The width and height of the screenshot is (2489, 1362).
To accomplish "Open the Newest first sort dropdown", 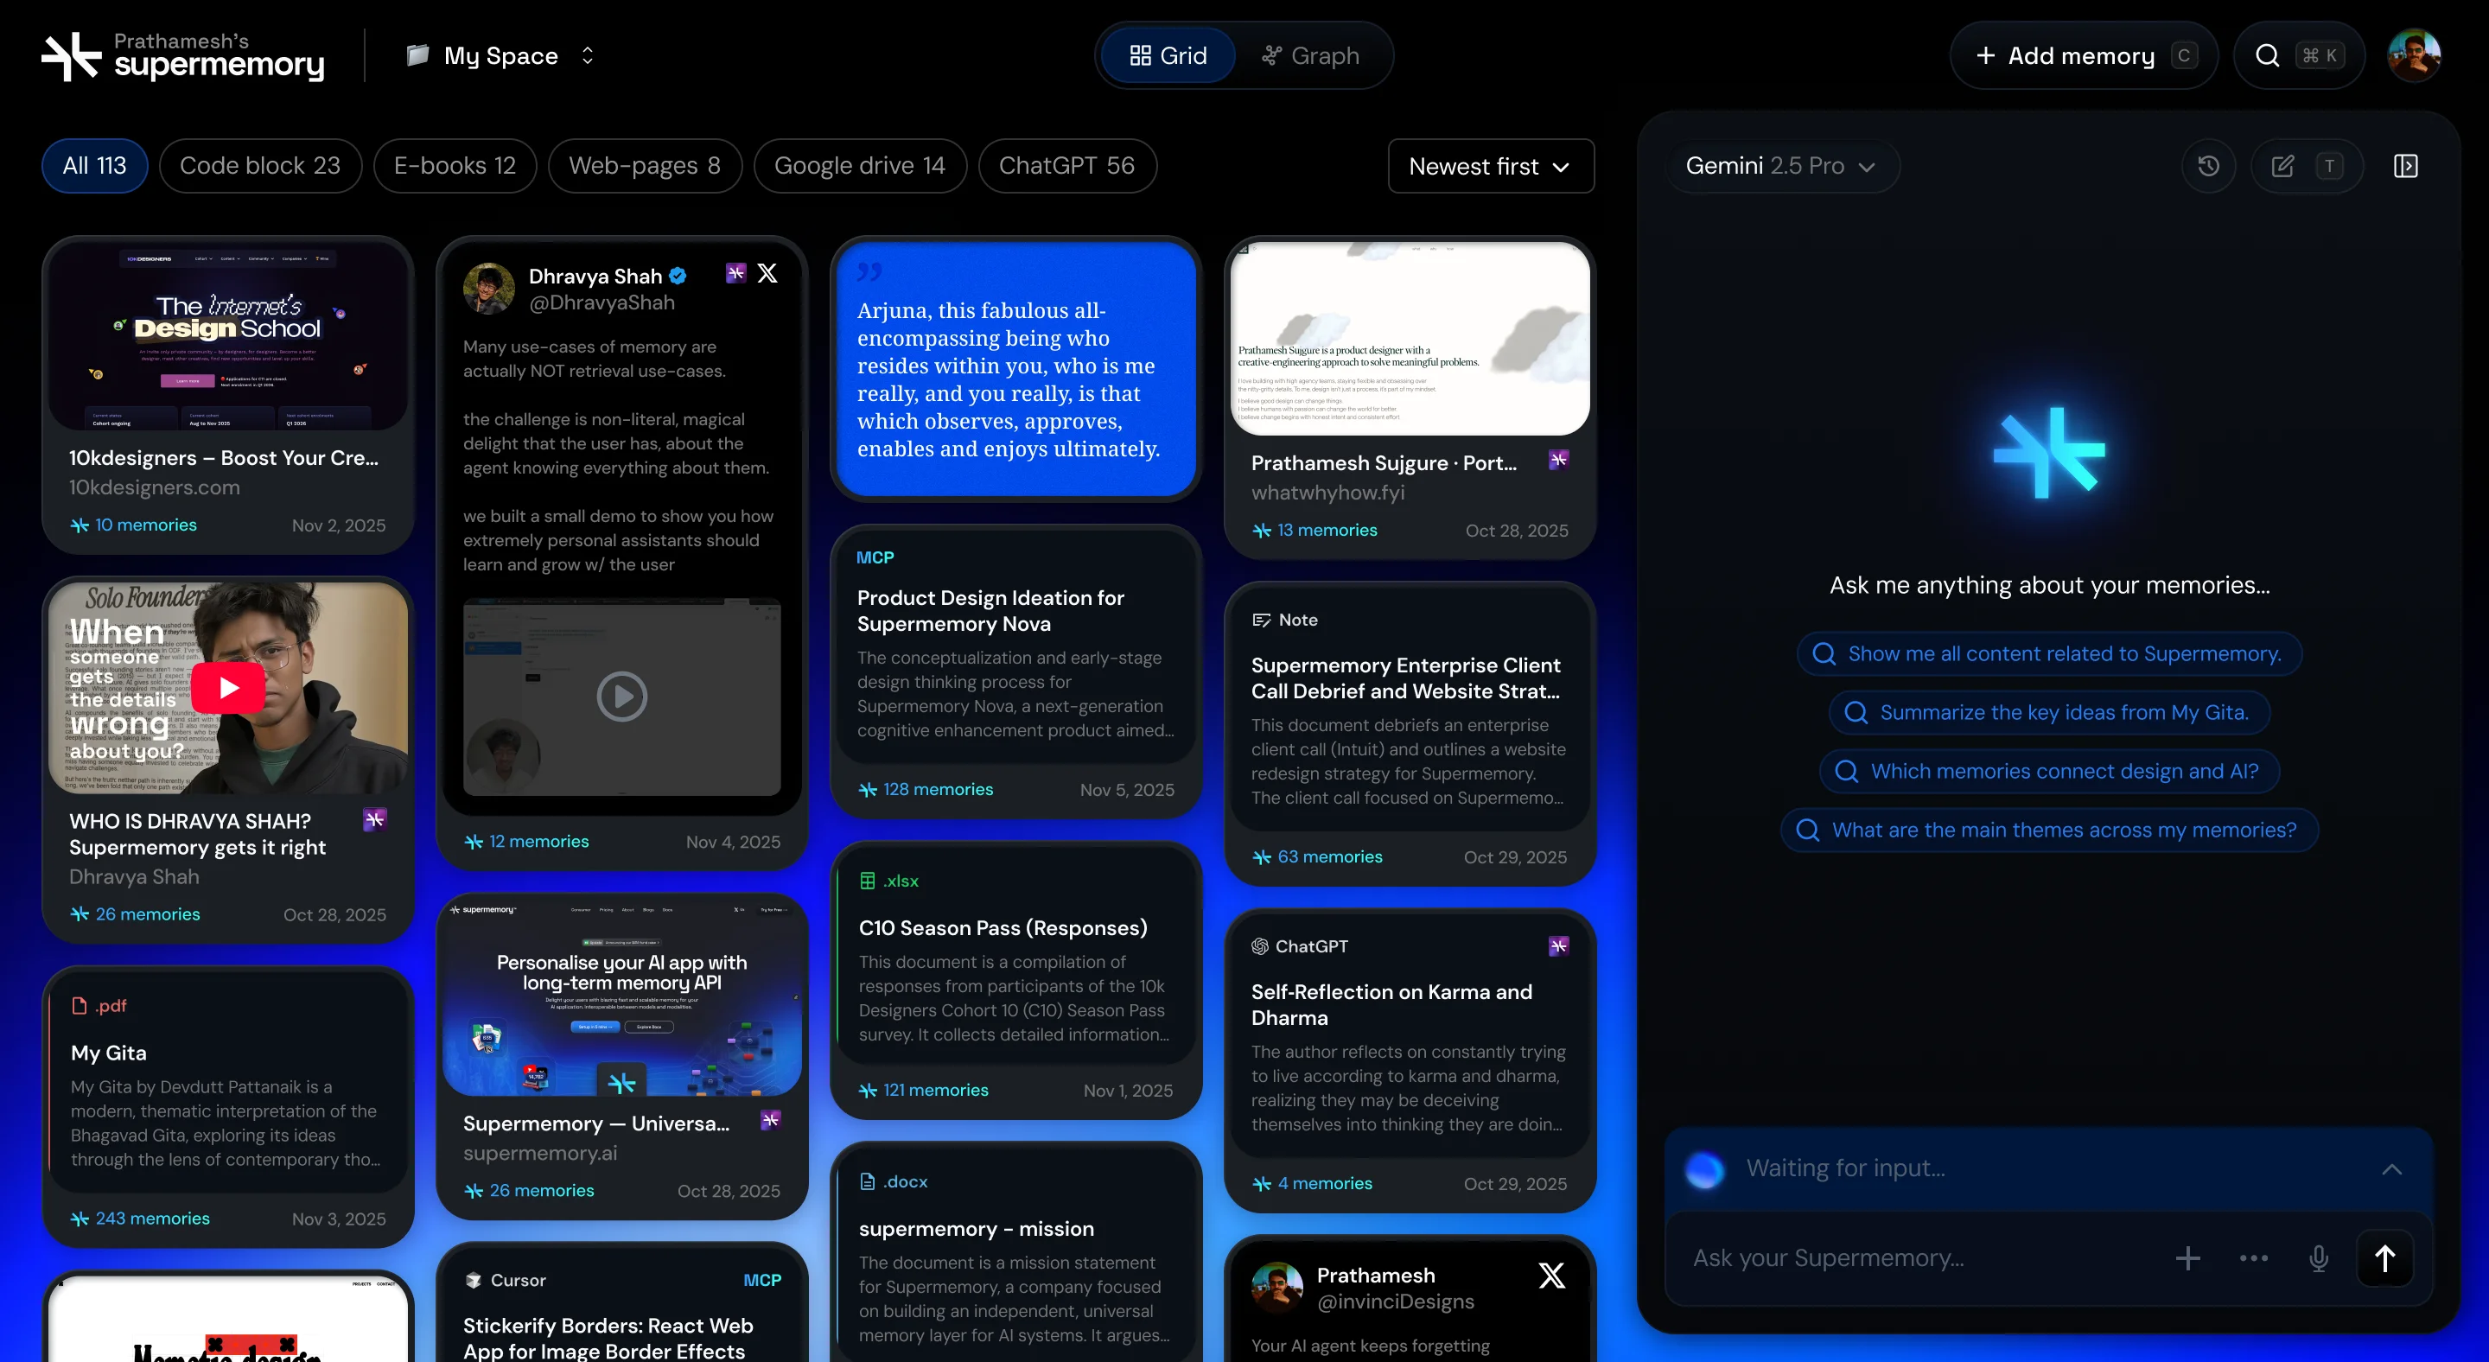I will click(x=1489, y=166).
